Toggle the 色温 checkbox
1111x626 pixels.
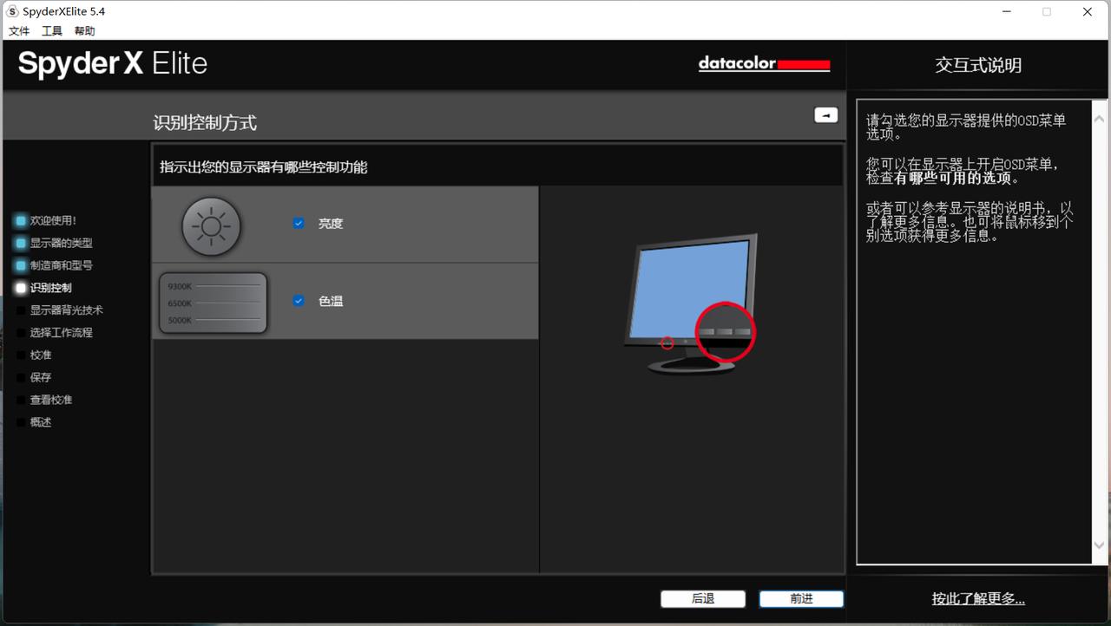tap(299, 301)
